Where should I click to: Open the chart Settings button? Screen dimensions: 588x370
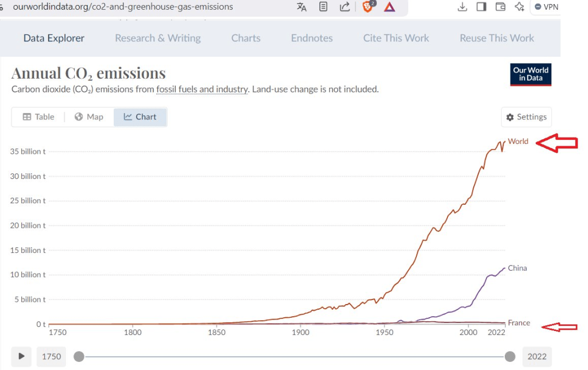tap(526, 117)
